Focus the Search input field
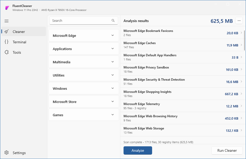246x159 pixels. coord(84,20)
